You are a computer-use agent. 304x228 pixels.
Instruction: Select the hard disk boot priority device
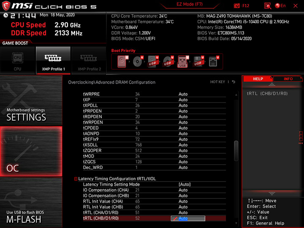point(123,62)
